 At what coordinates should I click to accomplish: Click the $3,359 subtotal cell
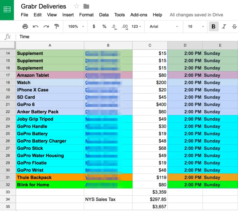point(150,192)
